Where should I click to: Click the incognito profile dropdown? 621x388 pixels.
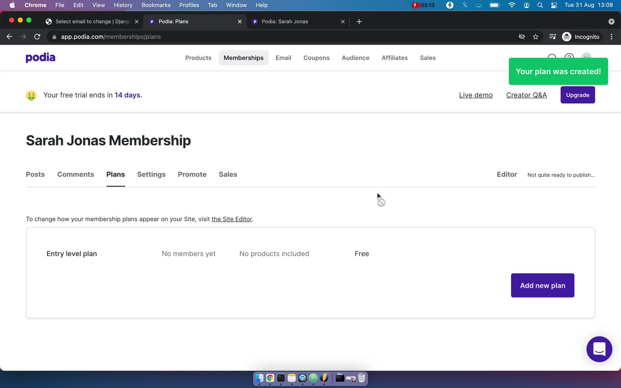pos(581,37)
